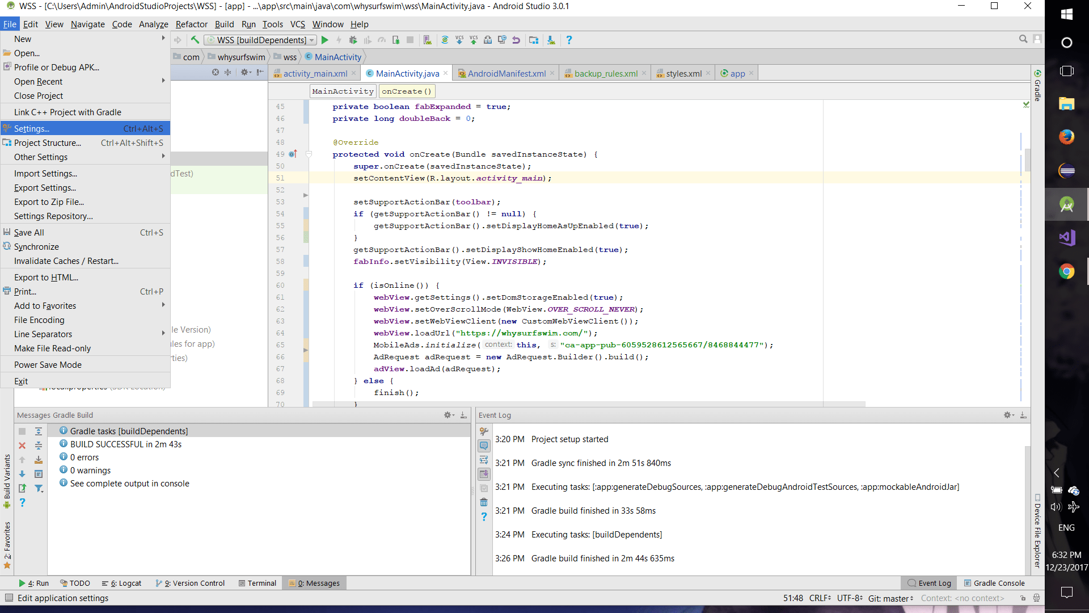Open the Build menu

pos(224,24)
